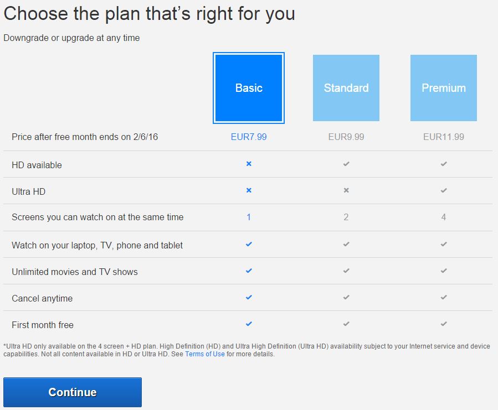
Task: Click the Premium screens count 4
Action: click(444, 217)
